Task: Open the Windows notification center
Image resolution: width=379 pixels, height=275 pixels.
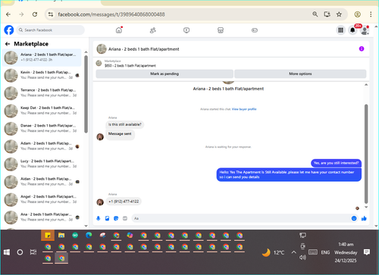Action: (367, 252)
